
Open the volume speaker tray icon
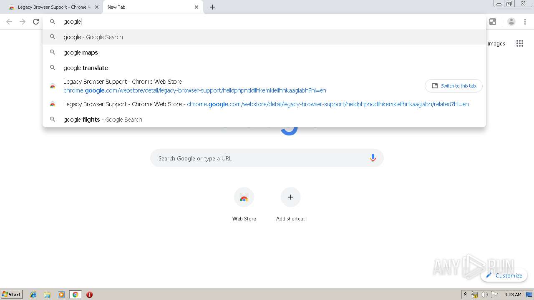[484, 295]
